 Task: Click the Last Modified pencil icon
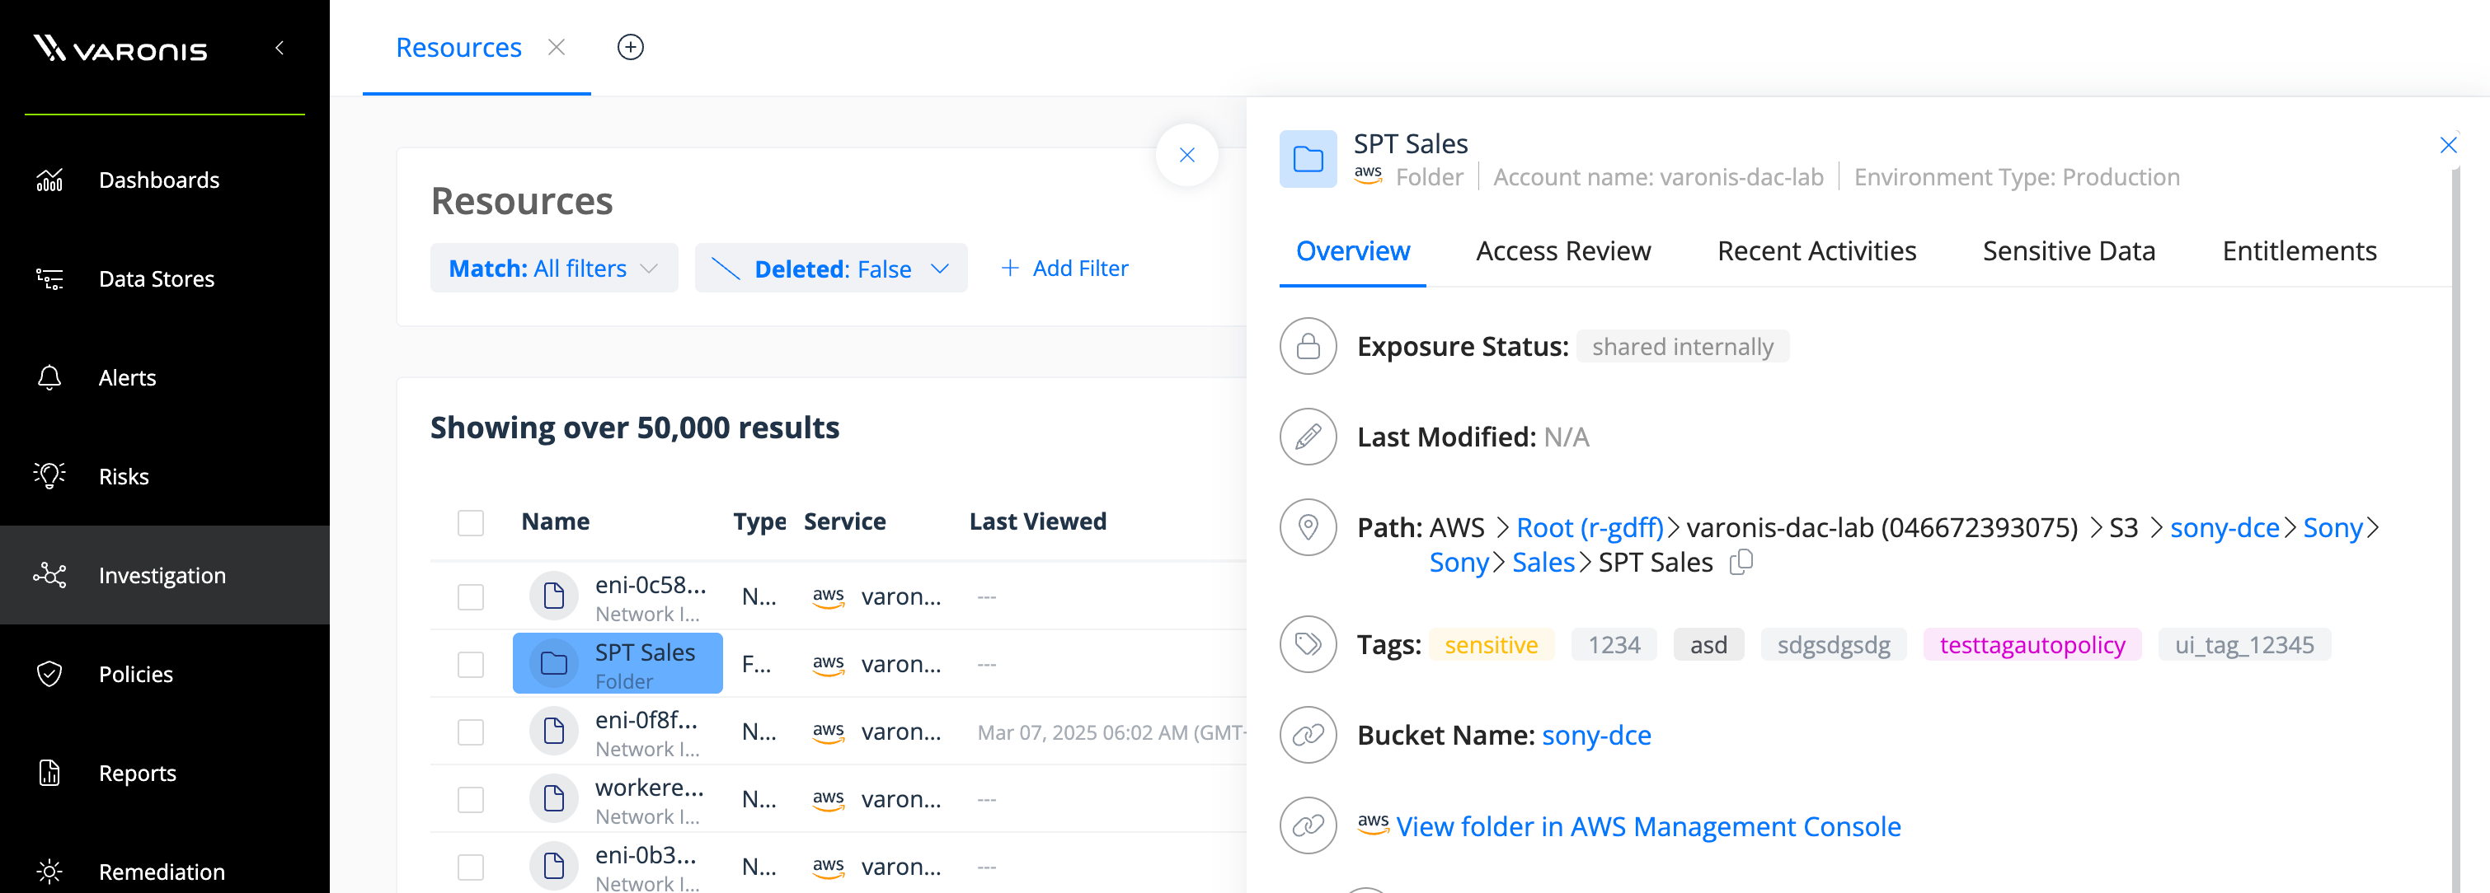[x=1308, y=437]
